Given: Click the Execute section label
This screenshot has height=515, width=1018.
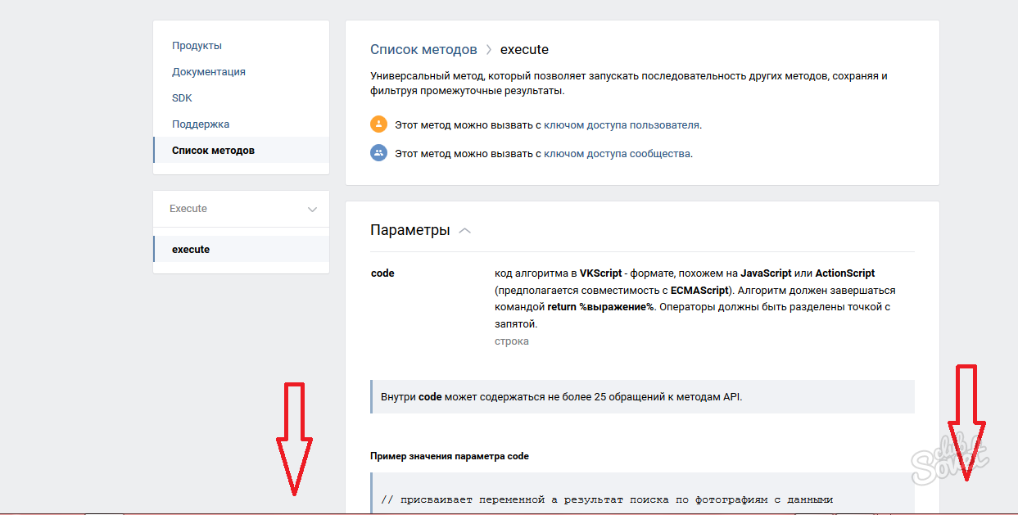Looking at the screenshot, I should pyautogui.click(x=188, y=209).
